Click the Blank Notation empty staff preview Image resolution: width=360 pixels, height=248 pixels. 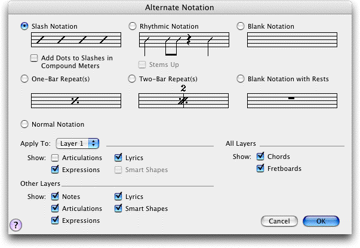click(x=291, y=40)
